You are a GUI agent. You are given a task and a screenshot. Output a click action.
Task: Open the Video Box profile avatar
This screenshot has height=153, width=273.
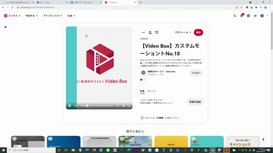(x=143, y=73)
